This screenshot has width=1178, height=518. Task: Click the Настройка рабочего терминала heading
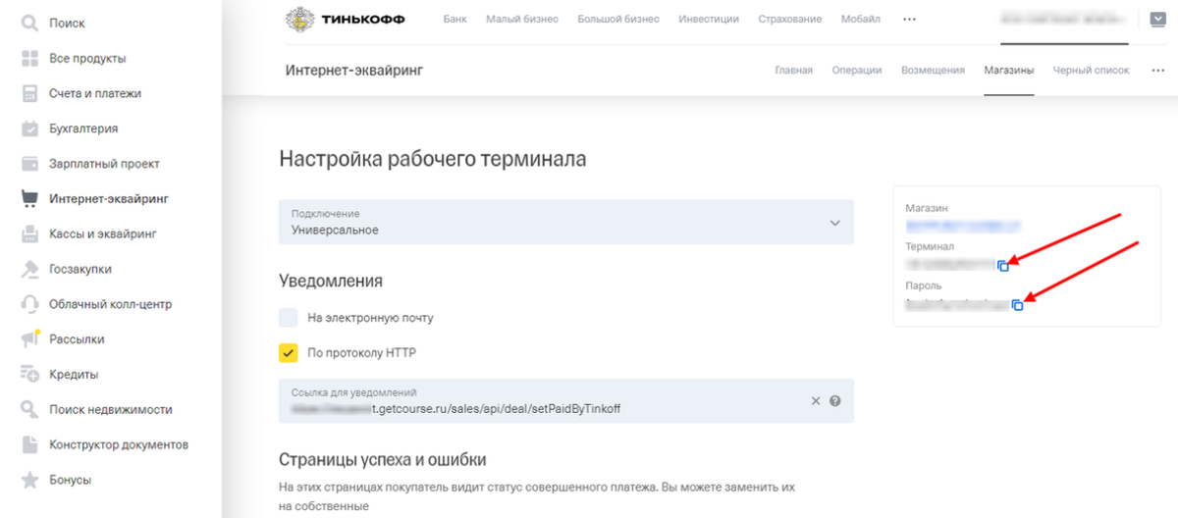(433, 158)
